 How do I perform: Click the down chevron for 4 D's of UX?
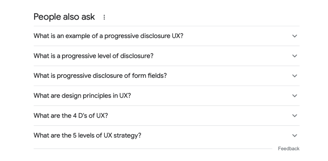(295, 115)
